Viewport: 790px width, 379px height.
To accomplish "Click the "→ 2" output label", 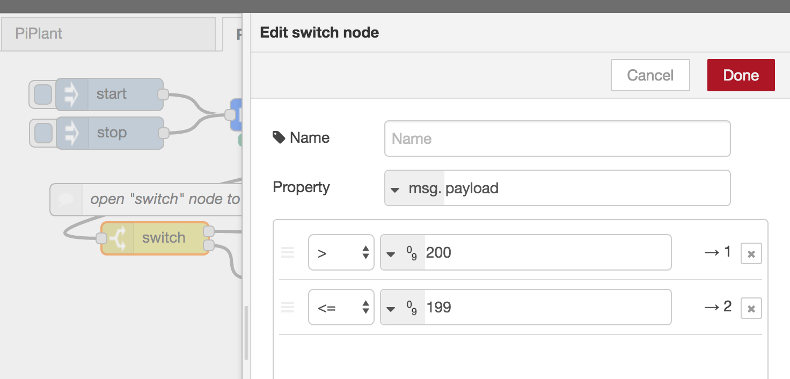I will coord(718,307).
